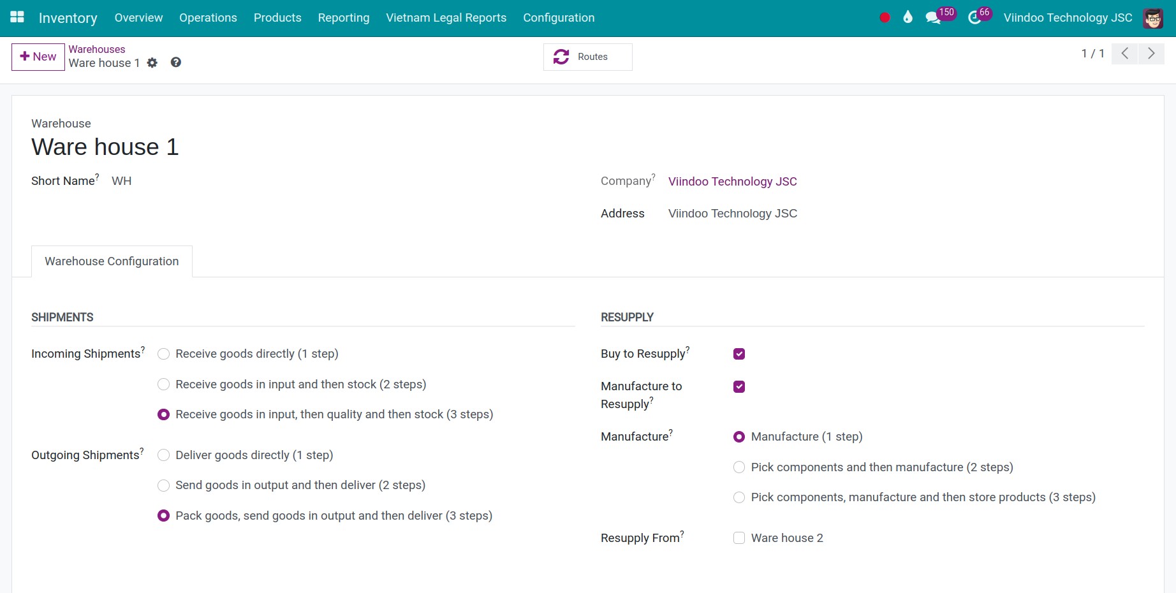The height and width of the screenshot is (593, 1176).
Task: Edit the Ware house 1 name field
Action: [x=105, y=147]
